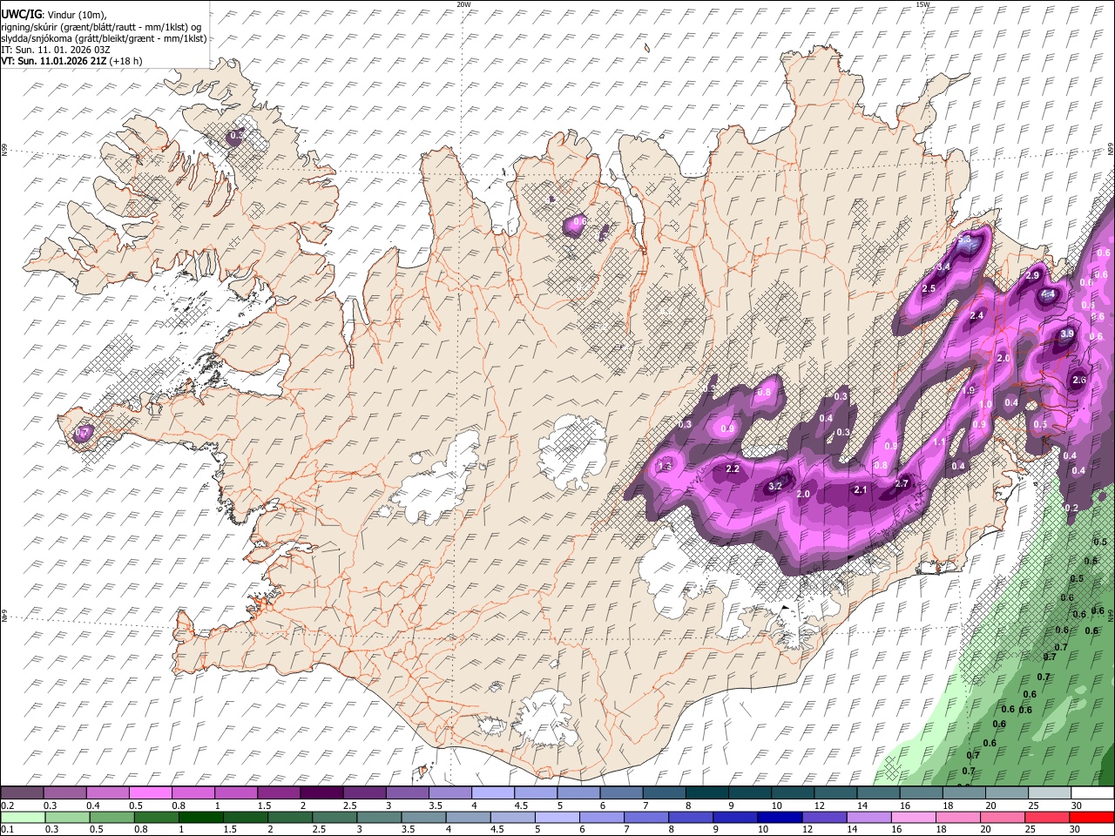Image resolution: width=1115 pixels, height=836 pixels.
Task: Click the 0.2 label in the snow legend
Action: click(7, 806)
